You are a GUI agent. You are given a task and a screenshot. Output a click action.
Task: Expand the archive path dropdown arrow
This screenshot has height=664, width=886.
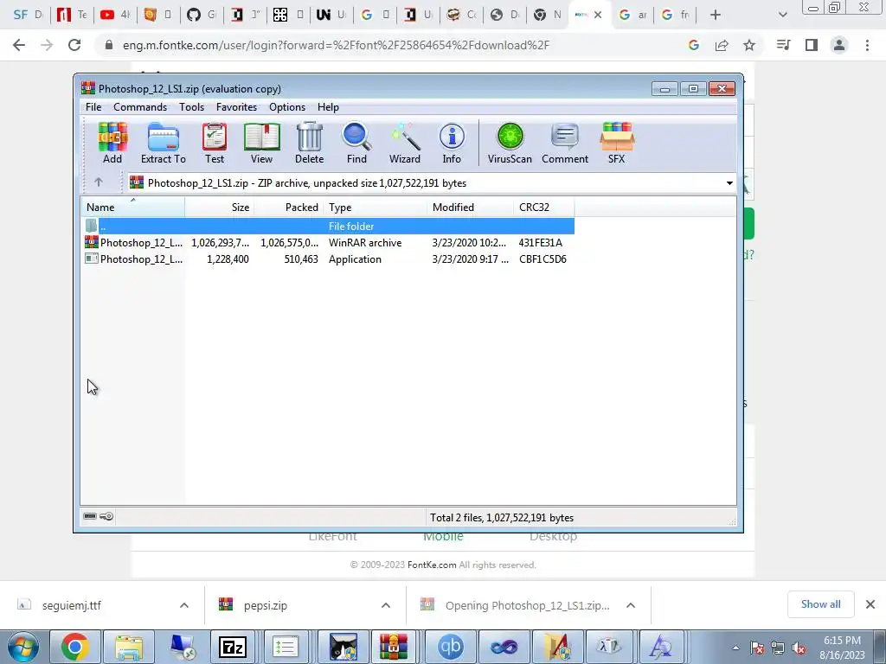[729, 183]
